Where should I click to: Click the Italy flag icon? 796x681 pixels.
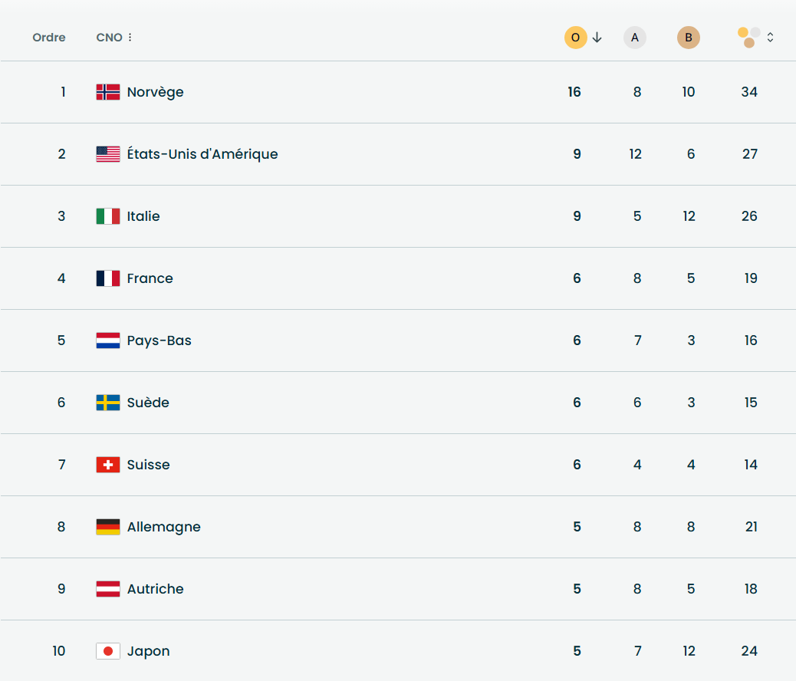pyautogui.click(x=108, y=216)
